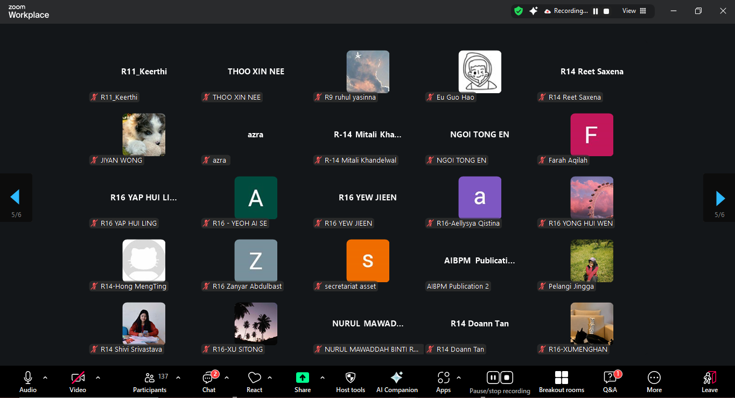Launch AI Companion from toolbar
This screenshot has width=735, height=398.
coord(397,381)
